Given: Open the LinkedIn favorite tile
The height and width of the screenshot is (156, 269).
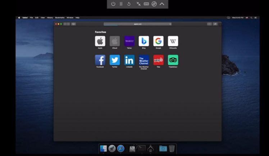Looking at the screenshot, I should (x=129, y=60).
